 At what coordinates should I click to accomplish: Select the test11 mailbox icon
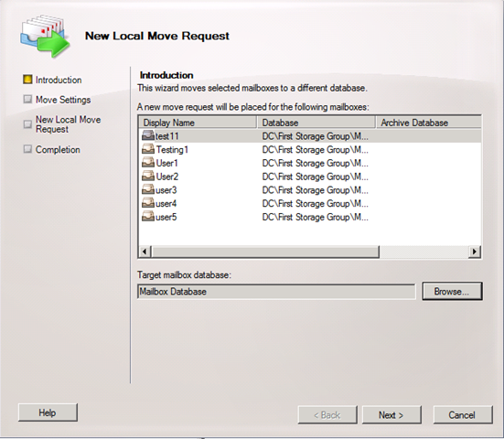tap(148, 136)
